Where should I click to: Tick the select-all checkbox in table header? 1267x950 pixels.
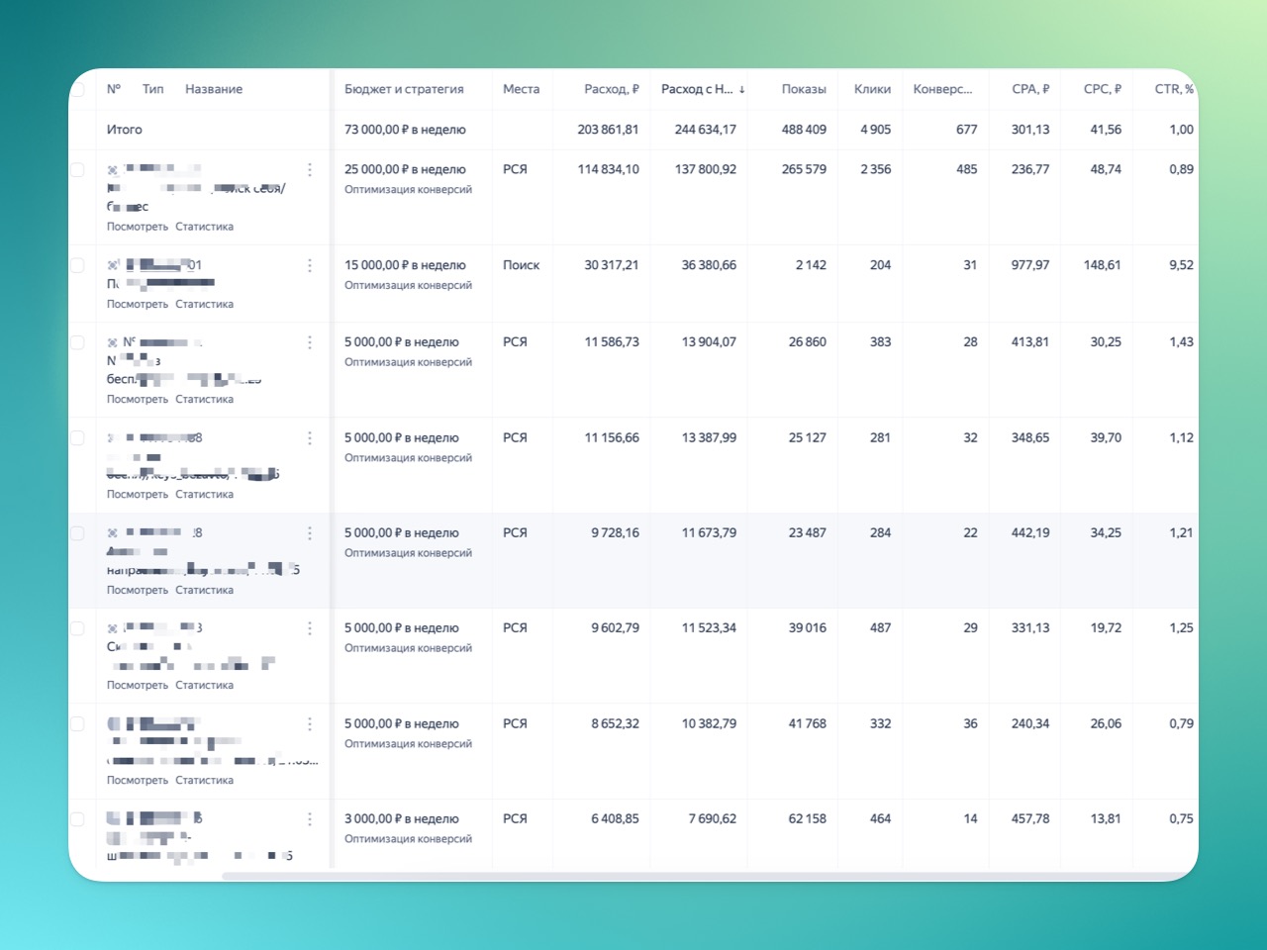78,89
